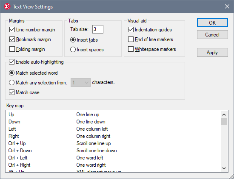Viewport: 234px width, 179px height.
Task: Click the key map scroll up arrow
Action: (224, 115)
